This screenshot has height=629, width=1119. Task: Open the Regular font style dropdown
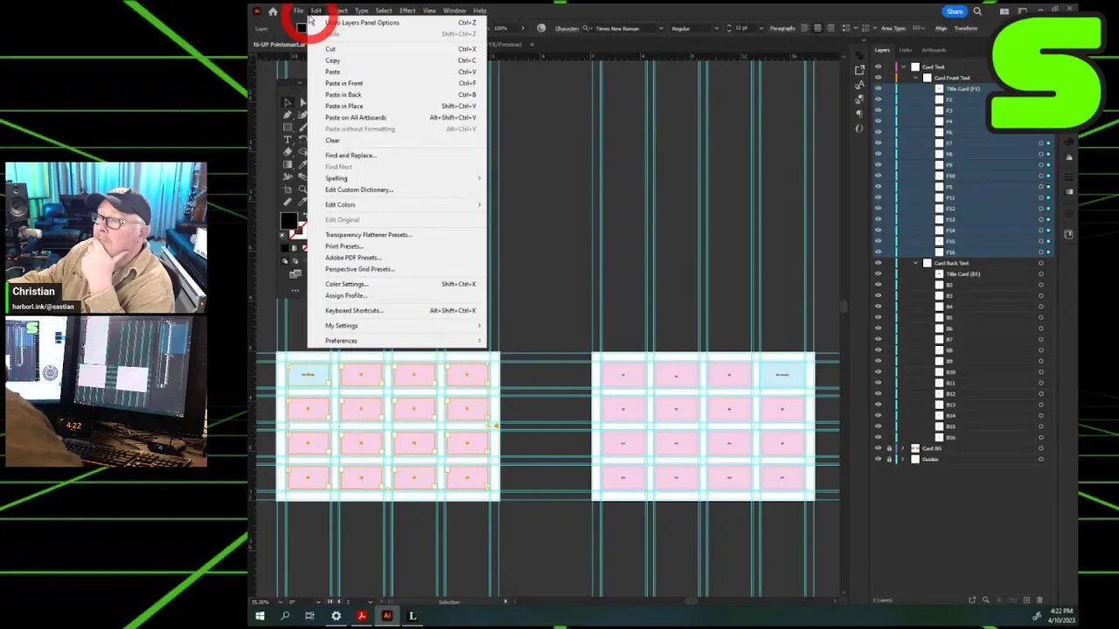point(715,28)
